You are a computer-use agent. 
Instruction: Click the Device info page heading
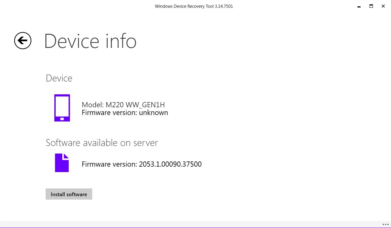coord(90,41)
